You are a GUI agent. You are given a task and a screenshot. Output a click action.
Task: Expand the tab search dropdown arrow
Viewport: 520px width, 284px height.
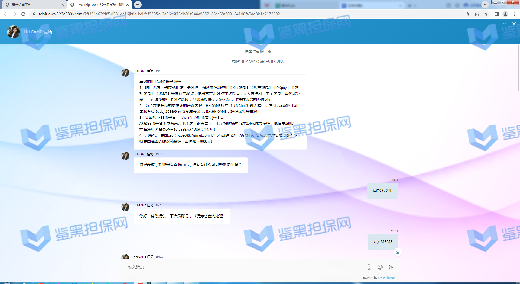click(485, 5)
